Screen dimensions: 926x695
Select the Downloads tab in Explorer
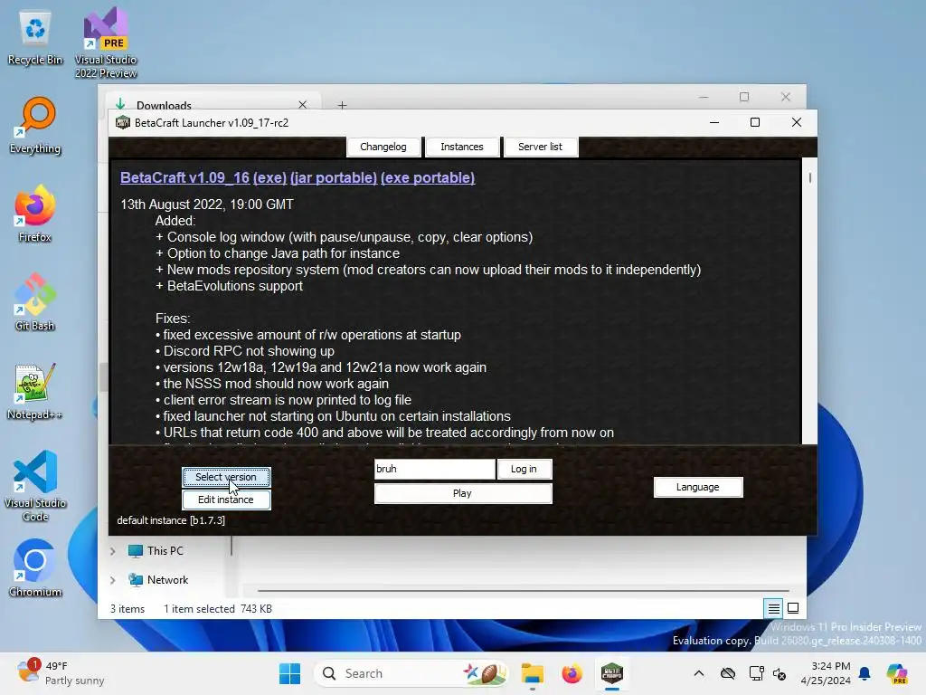213,104
